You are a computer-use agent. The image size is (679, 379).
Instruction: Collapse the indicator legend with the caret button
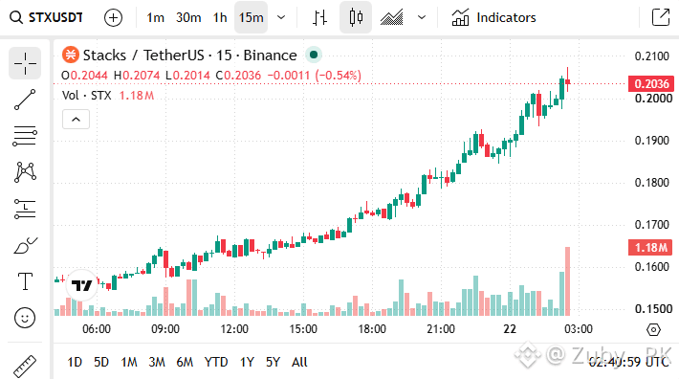76,119
